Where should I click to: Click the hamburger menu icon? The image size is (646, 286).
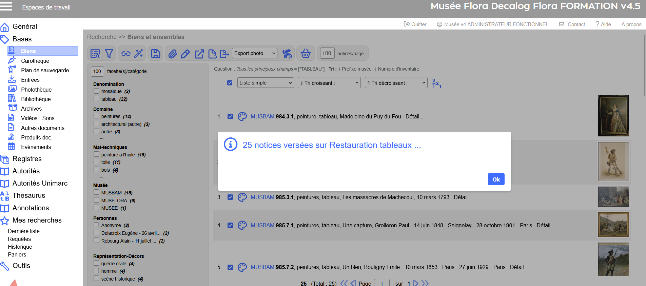[6, 6]
